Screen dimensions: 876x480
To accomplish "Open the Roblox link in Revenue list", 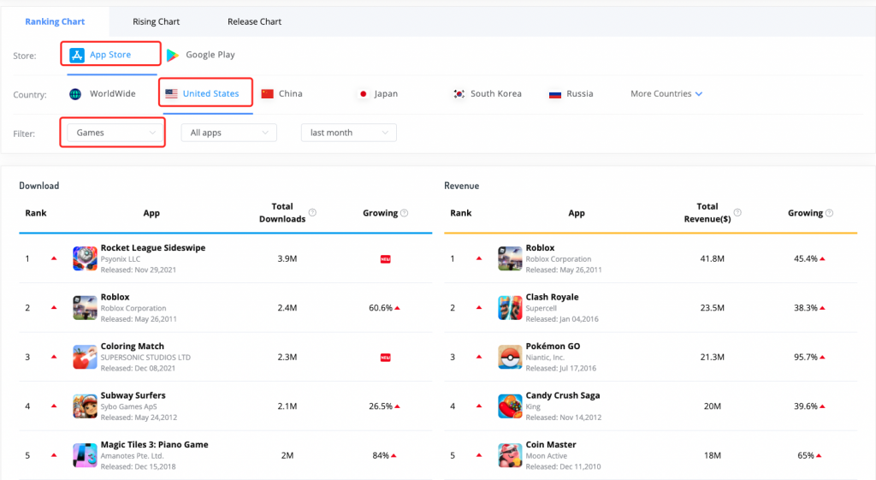I will click(540, 248).
